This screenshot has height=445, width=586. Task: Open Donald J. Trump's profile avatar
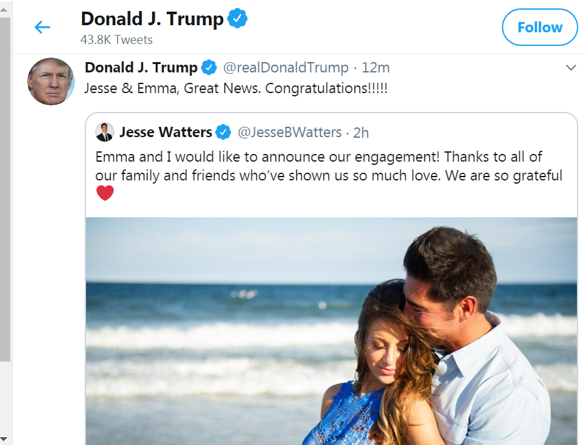click(x=50, y=81)
